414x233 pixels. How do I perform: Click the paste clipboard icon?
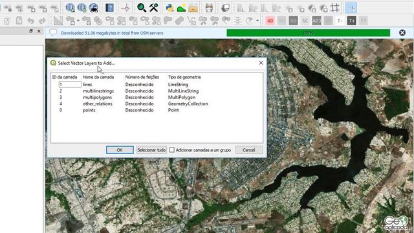click(19, 21)
